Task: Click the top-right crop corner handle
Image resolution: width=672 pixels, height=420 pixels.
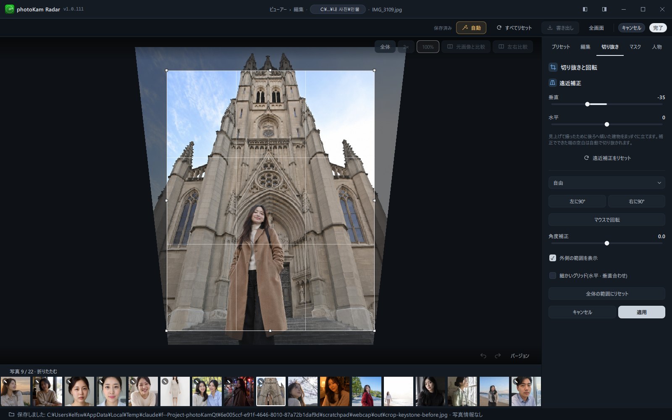Action: [374, 71]
